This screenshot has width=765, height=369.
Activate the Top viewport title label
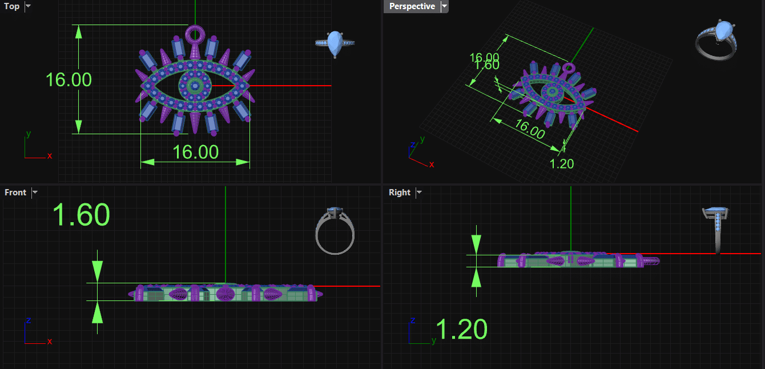(12, 6)
